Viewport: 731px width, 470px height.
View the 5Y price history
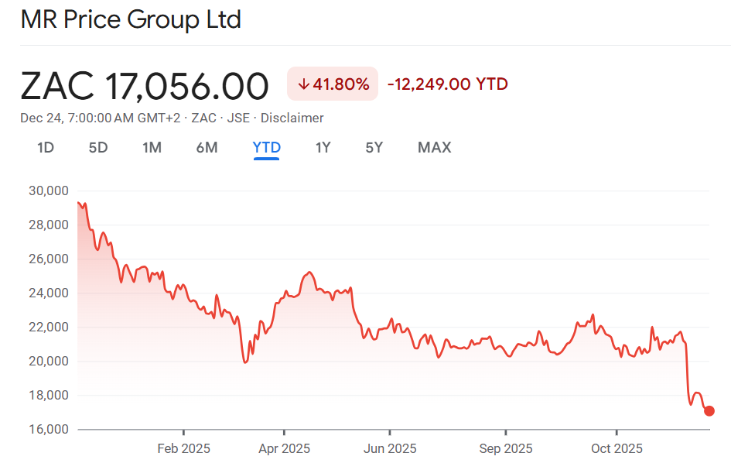(374, 147)
